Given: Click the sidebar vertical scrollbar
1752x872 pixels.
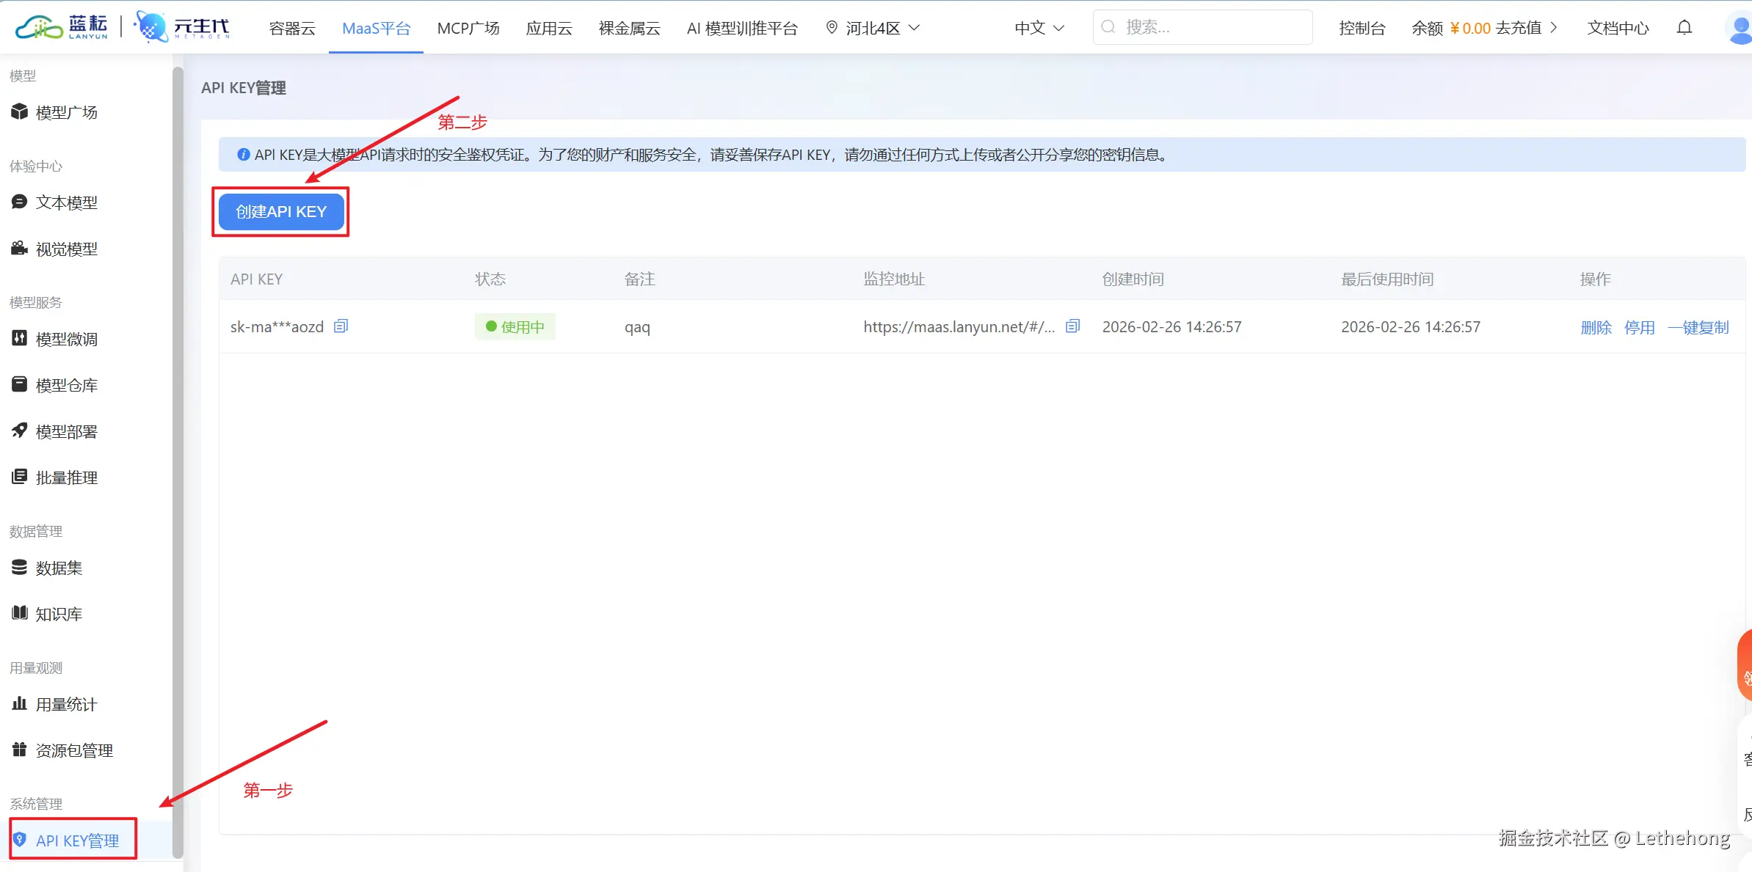Looking at the screenshot, I should point(178,462).
